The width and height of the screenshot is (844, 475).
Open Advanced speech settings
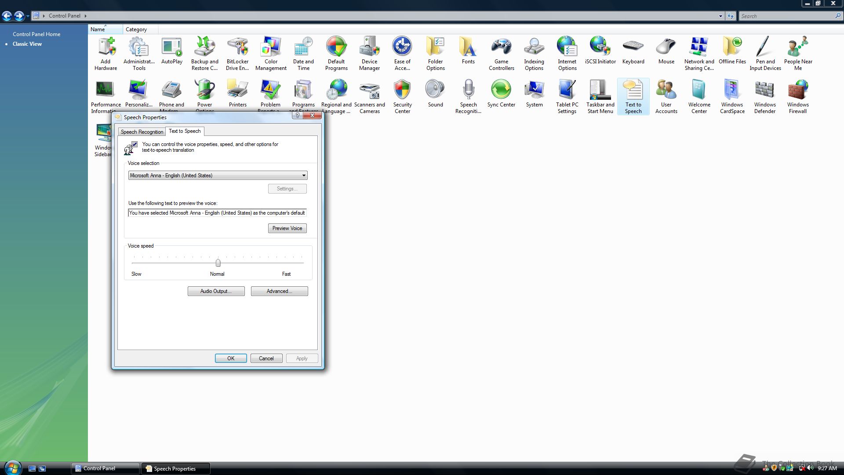tap(279, 291)
